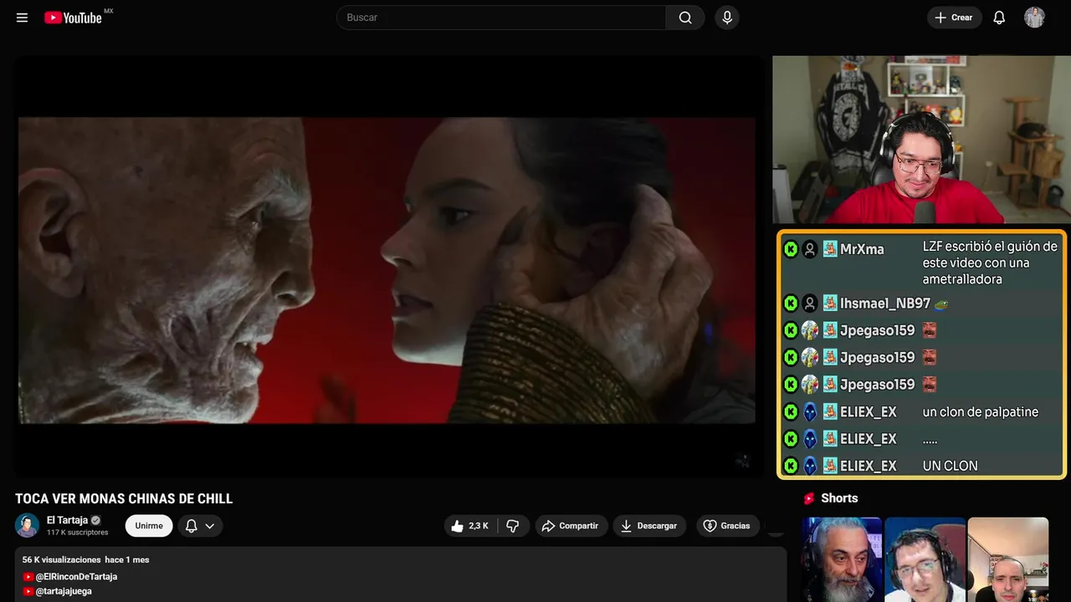The image size is (1071, 602).
Task: Click the streamer webcam overlay
Action: pos(921,140)
